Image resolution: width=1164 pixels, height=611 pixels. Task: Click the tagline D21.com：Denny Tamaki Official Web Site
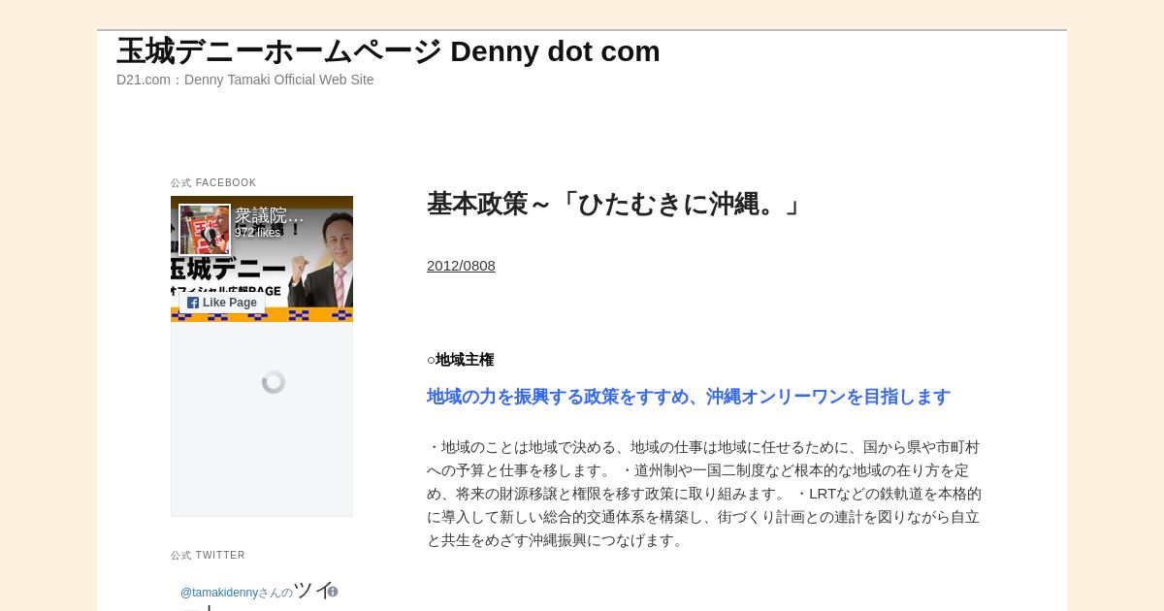click(245, 80)
